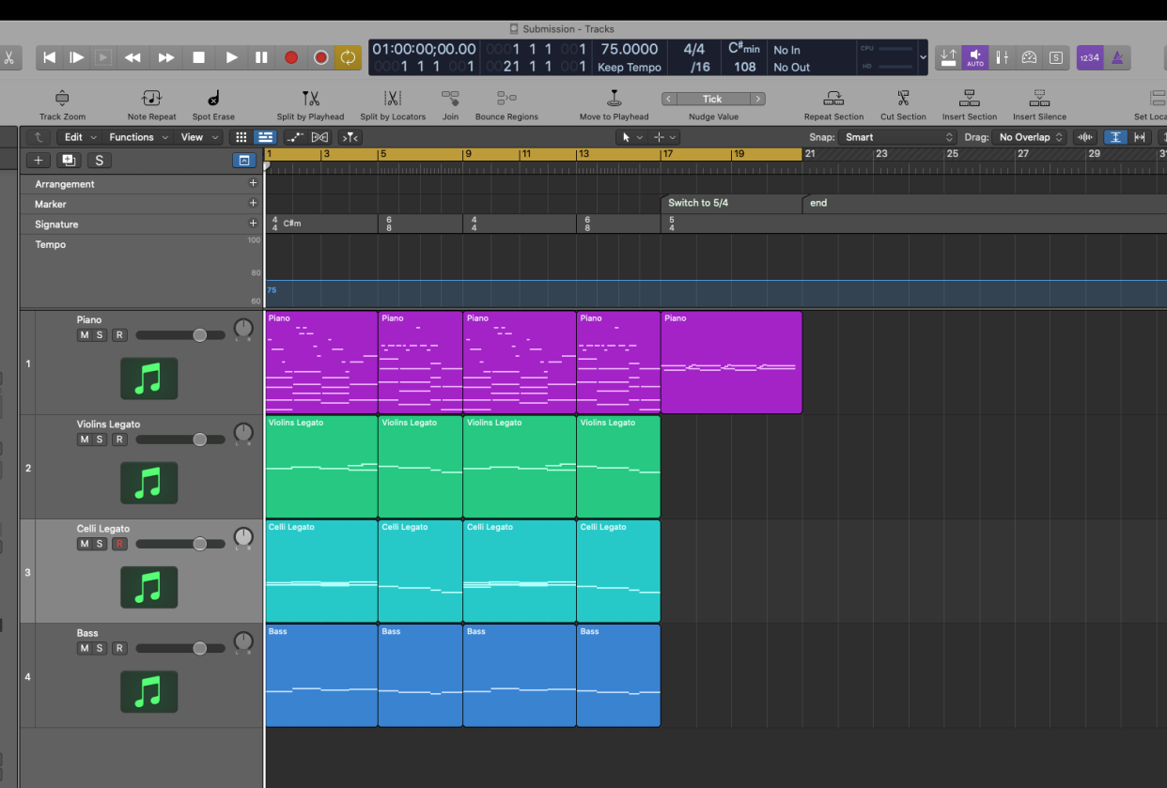Screen dimensions: 1167x788
Task: Toggle the blue vertical auto zoom button
Action: point(1115,137)
